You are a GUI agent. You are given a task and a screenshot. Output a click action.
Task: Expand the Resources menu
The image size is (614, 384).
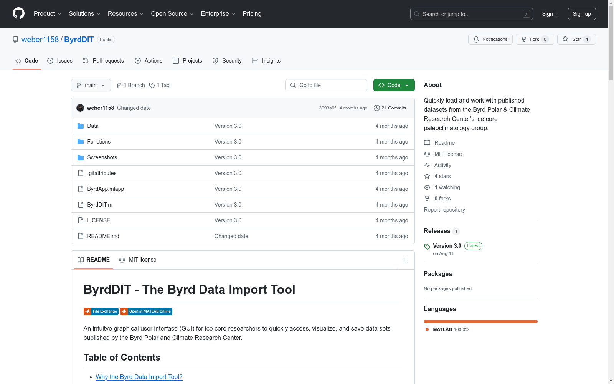(126, 13)
